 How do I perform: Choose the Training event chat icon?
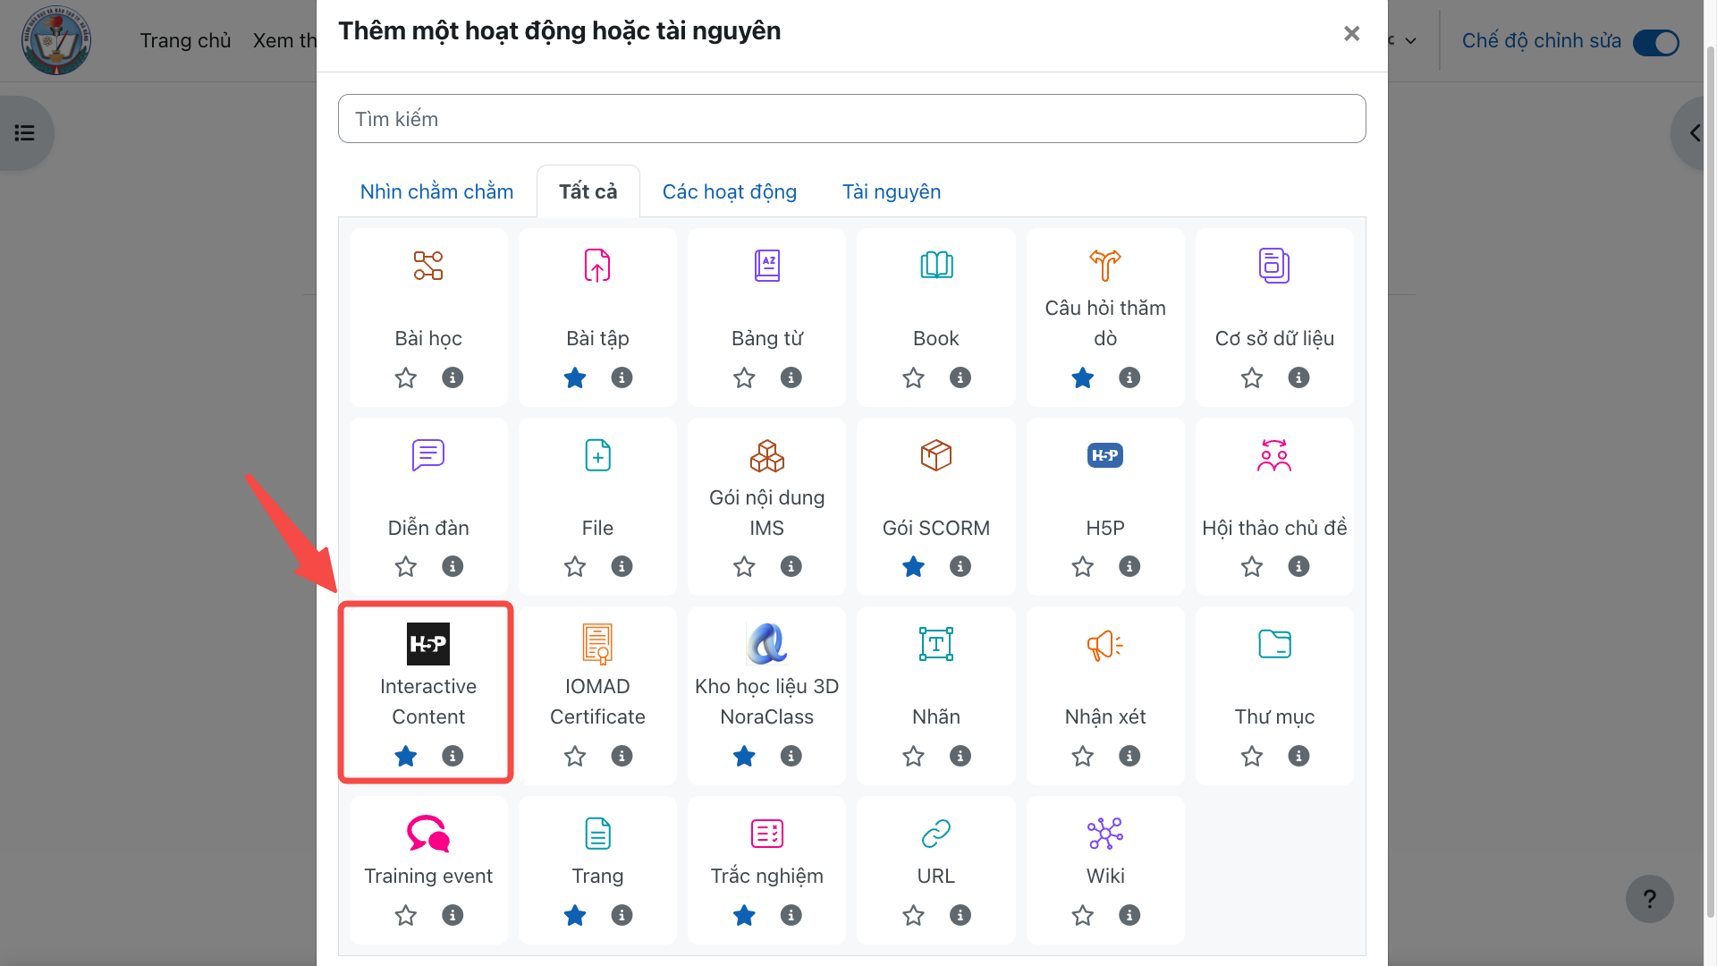(x=427, y=834)
